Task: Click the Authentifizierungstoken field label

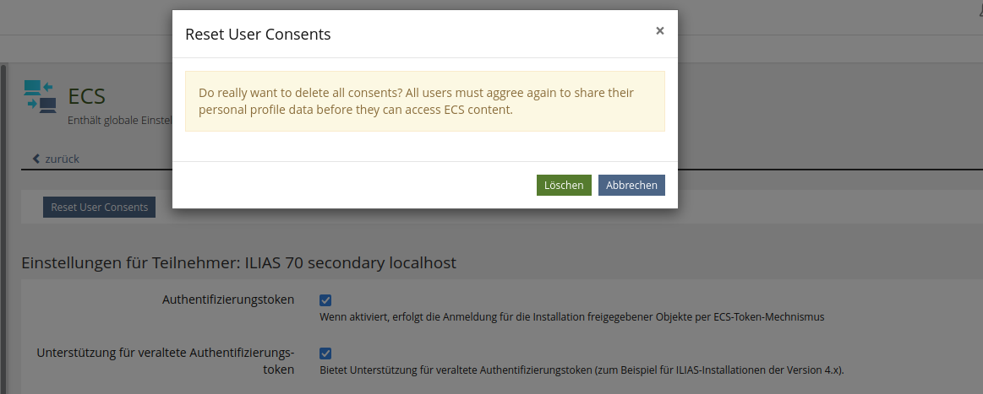Action: [228, 300]
